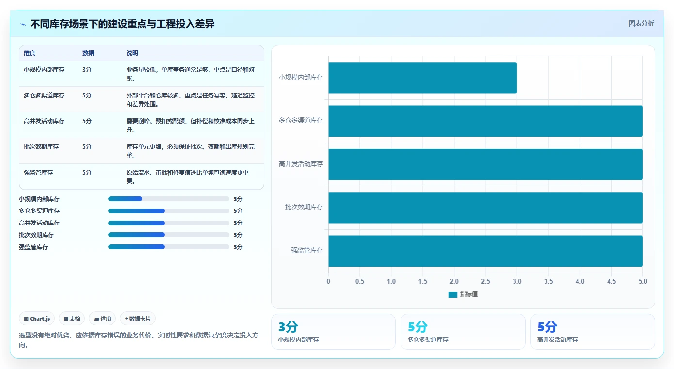The image size is (674, 369).
Task: Click description starting with 需要削峰
Action: click(x=191, y=125)
